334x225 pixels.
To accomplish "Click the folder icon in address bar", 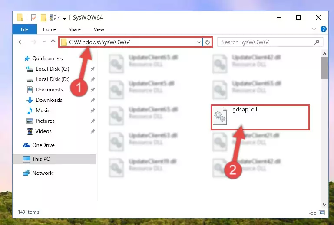I will pos(64,42).
